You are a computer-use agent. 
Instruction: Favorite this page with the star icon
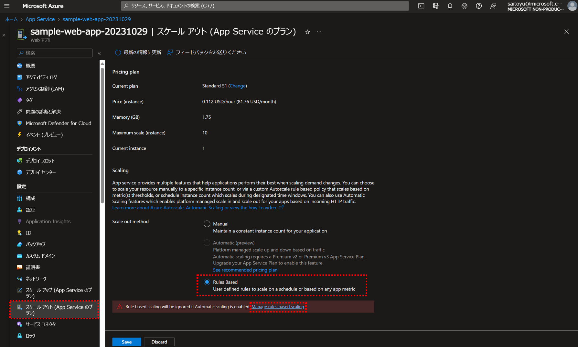point(308,32)
